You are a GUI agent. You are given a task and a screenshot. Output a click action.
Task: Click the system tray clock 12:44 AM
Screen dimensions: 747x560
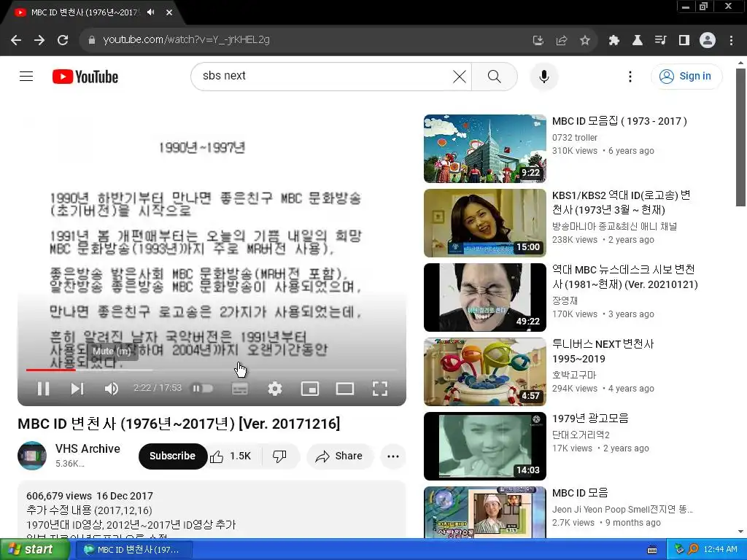[720, 549]
